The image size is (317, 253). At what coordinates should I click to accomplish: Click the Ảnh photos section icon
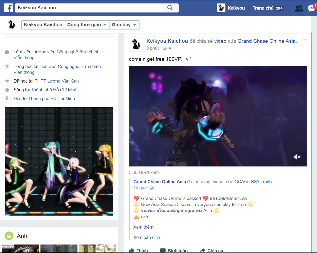(9, 236)
